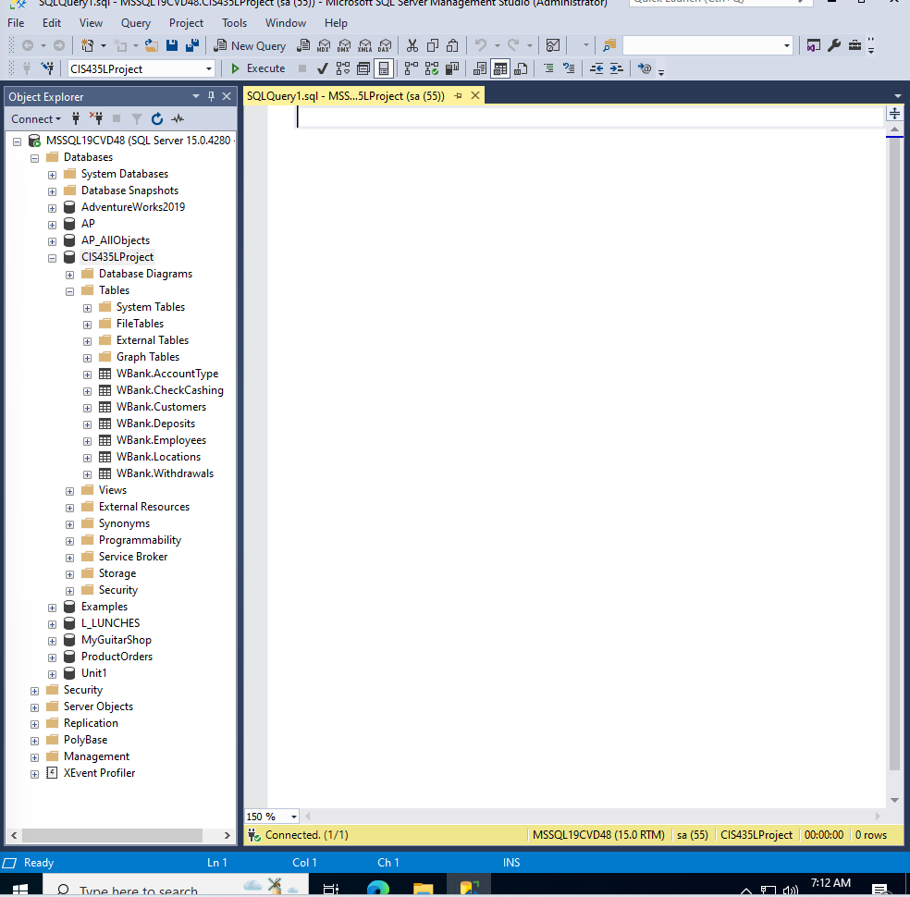Open the 150 % zoom level dropdown
The image size is (910, 897).
pos(294,817)
